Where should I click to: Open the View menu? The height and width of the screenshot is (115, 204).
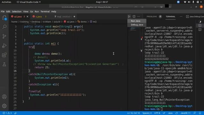pyautogui.click(x=26, y=11)
